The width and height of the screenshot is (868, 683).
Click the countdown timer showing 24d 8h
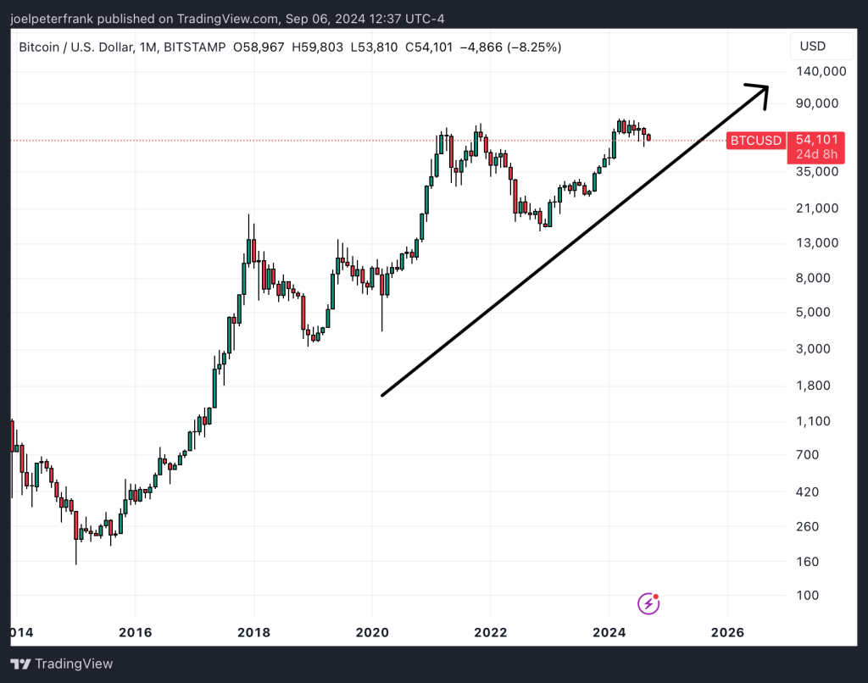click(815, 154)
